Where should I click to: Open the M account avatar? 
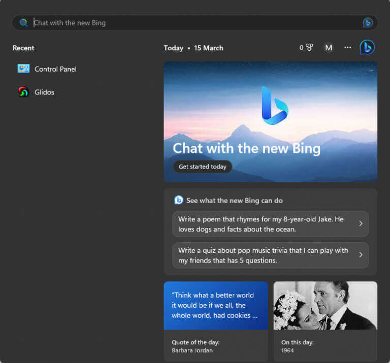329,48
